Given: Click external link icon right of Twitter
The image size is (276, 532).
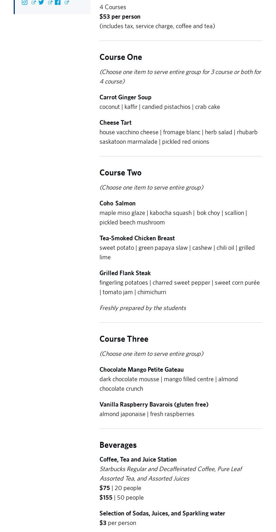Looking at the screenshot, I should [x=50, y=2].
